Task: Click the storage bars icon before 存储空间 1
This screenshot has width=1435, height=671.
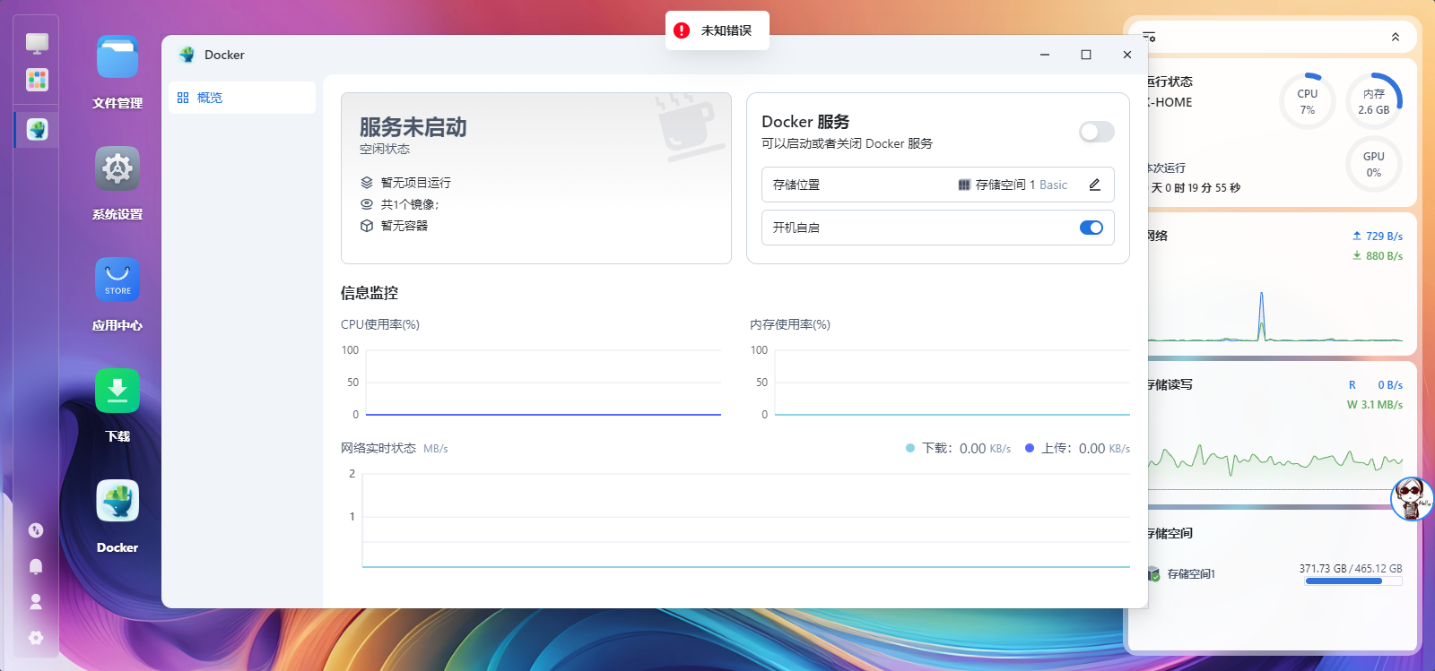Action: [x=964, y=185]
